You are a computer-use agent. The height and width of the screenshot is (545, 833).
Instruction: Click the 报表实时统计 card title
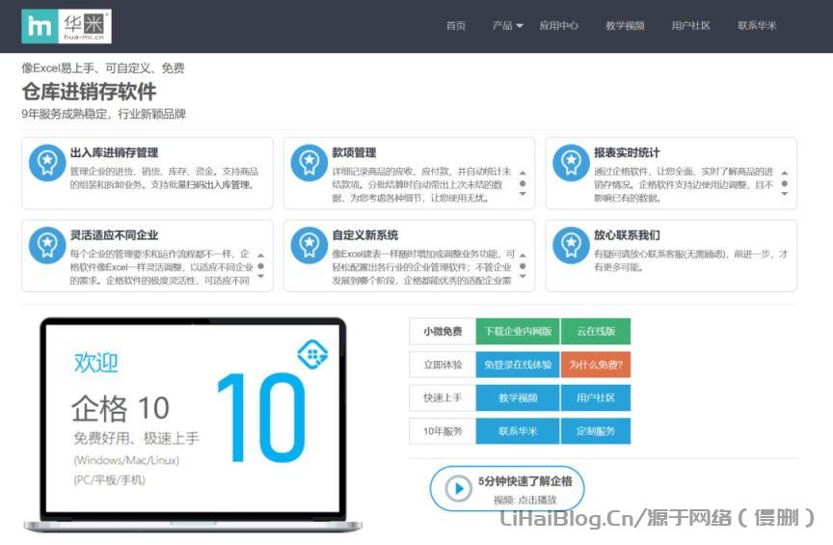[x=627, y=152]
